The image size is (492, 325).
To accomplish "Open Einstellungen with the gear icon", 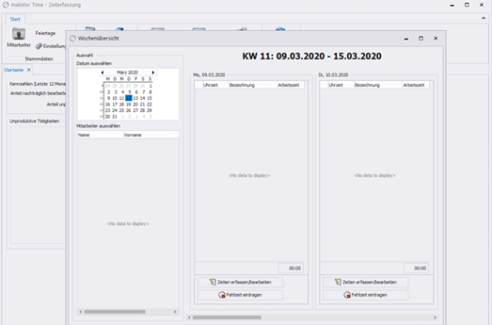I will coord(51,46).
